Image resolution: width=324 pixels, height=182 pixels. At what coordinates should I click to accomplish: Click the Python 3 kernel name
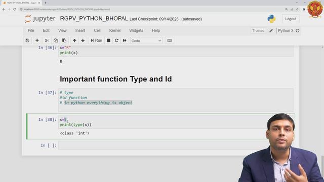(x=286, y=30)
